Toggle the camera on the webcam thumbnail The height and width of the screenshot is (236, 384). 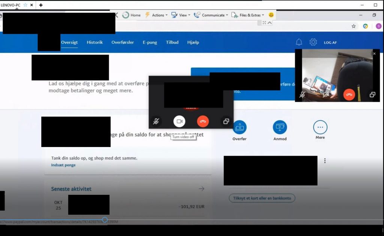tap(326, 95)
